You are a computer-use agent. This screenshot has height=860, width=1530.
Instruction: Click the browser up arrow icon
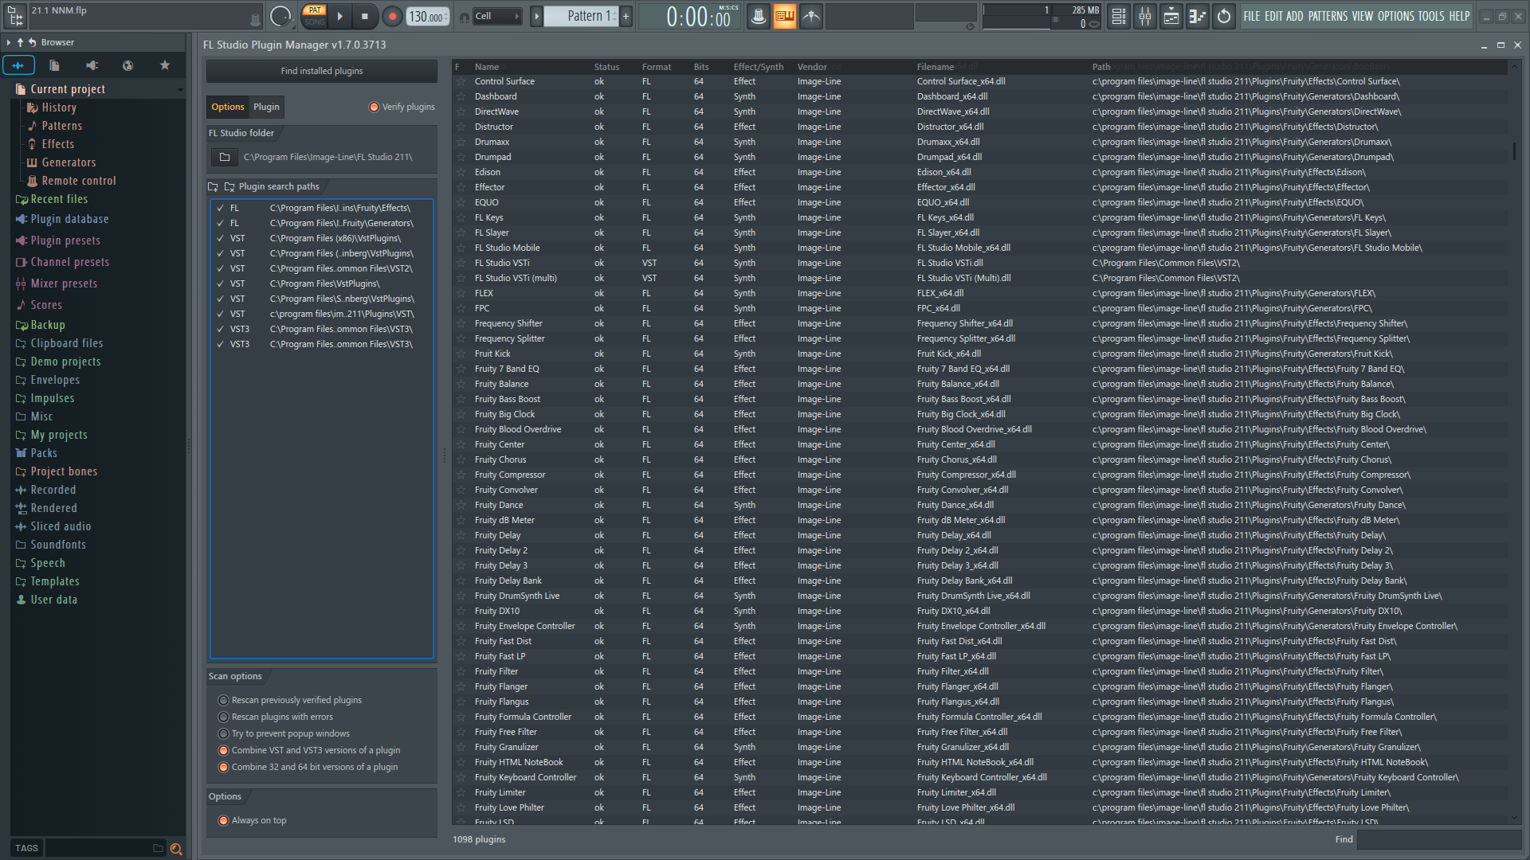click(x=20, y=42)
